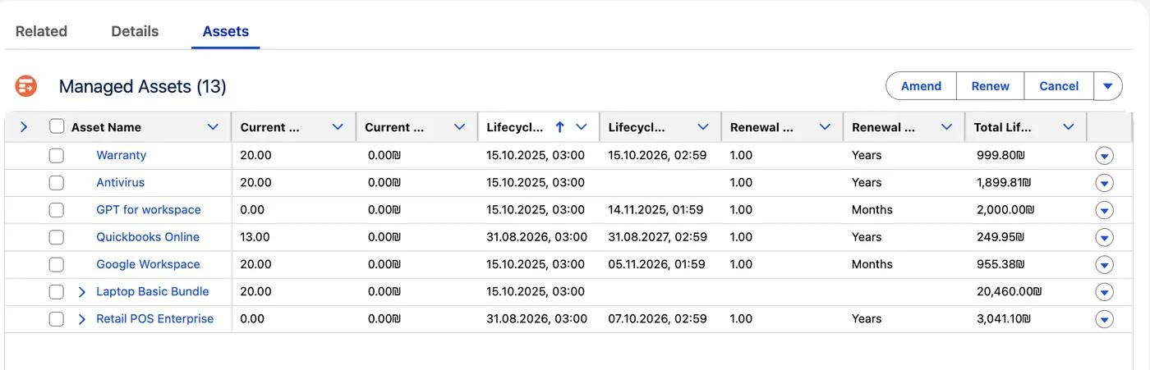Expand the Laptop Basic Bundle row
The height and width of the screenshot is (370, 1150).
click(81, 292)
